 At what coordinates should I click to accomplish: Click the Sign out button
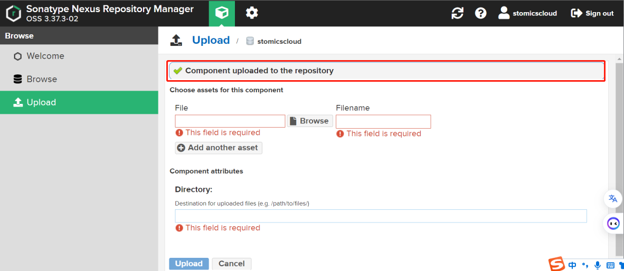point(592,13)
